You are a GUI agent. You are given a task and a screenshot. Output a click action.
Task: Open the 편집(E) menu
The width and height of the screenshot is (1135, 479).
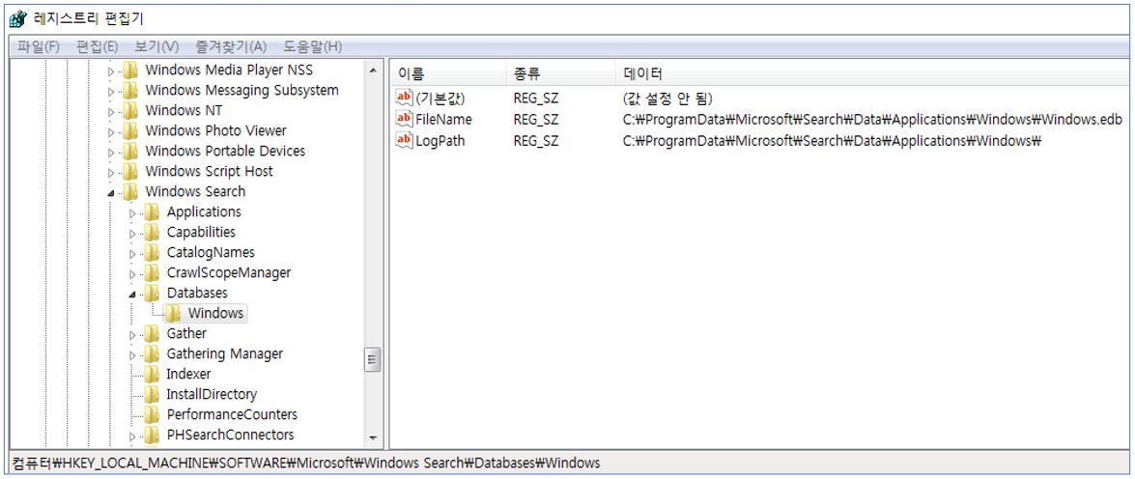click(x=97, y=46)
